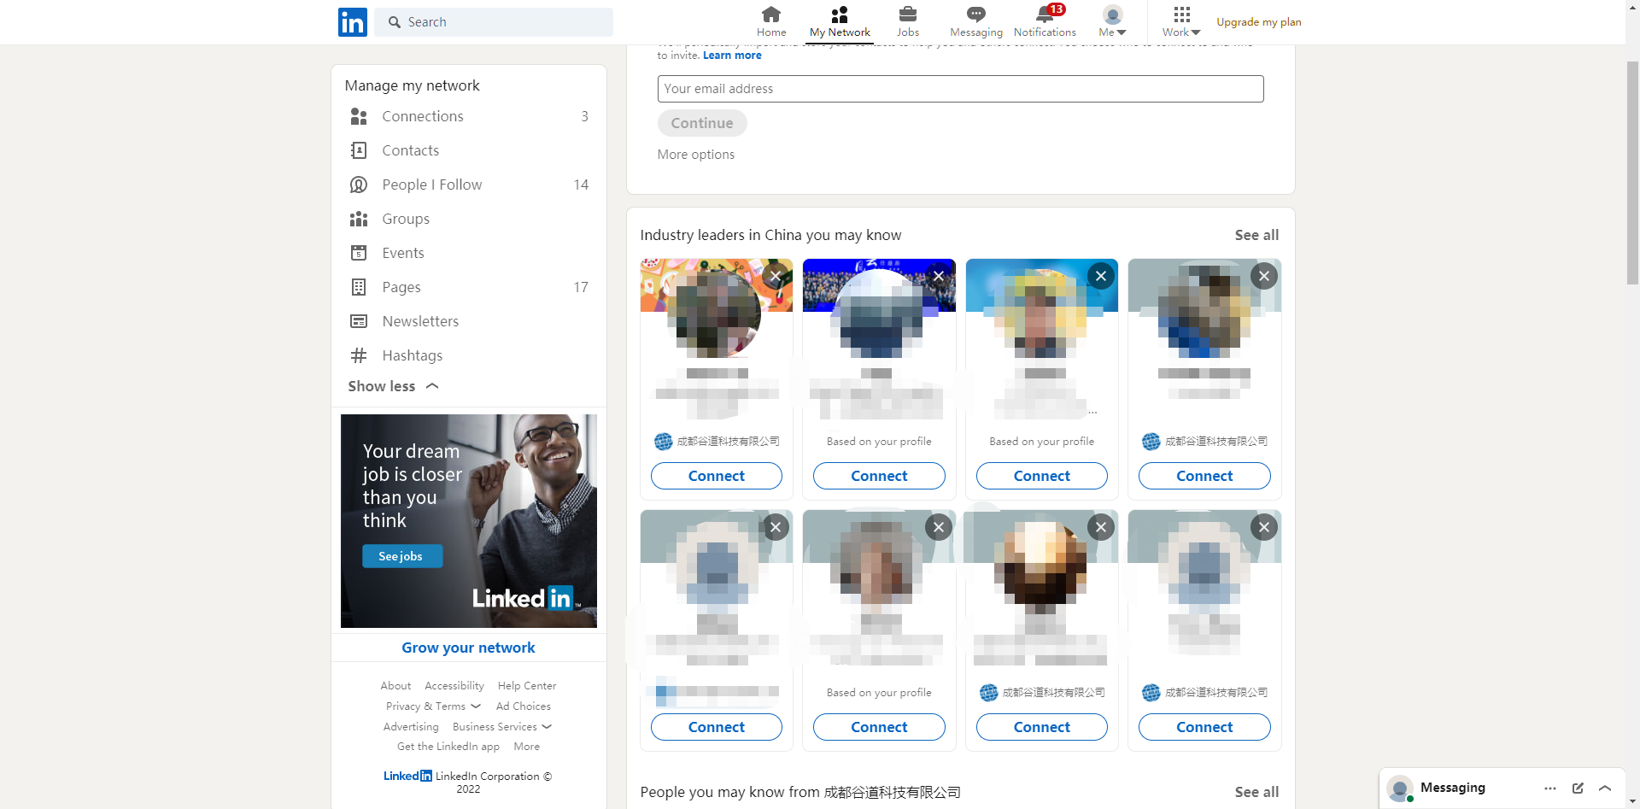Collapse sidebar with Show less
Screen dimensions: 1640x809
tap(393, 386)
